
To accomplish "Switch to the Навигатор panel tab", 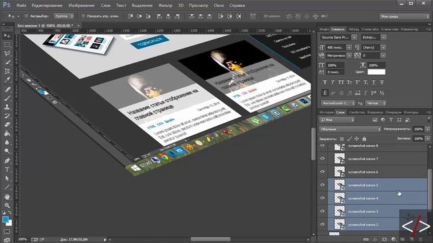I will (409, 29).
